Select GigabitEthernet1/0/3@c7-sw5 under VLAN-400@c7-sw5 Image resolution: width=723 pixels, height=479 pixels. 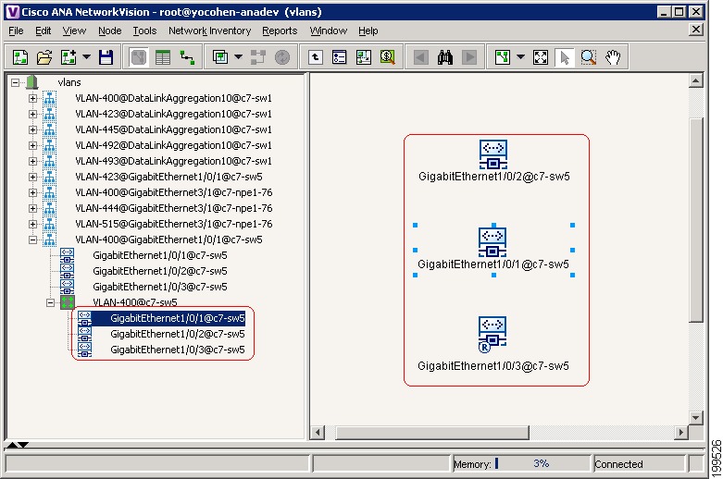click(x=178, y=350)
